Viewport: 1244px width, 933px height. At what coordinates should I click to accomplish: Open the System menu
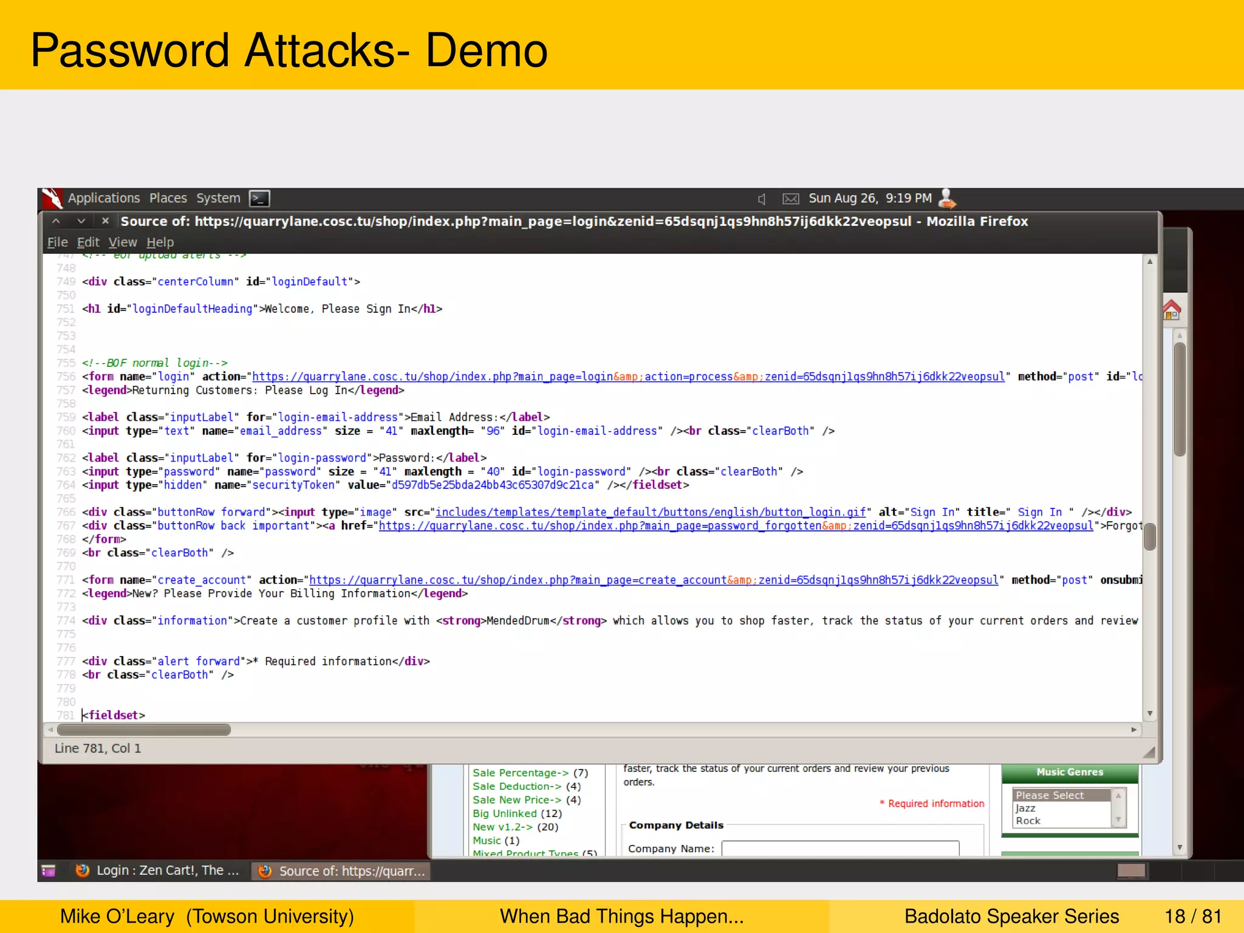tap(218, 198)
